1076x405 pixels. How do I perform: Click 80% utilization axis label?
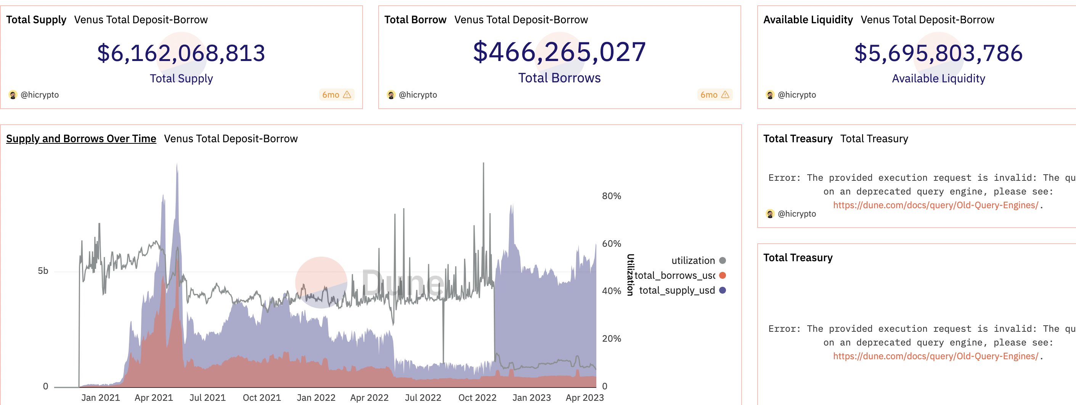coord(612,196)
